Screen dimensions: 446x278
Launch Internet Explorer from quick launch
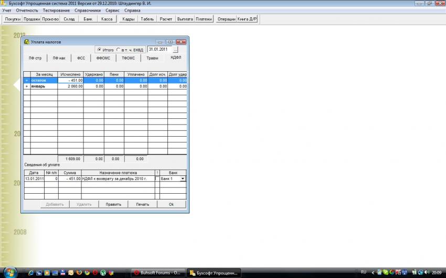coord(30,273)
